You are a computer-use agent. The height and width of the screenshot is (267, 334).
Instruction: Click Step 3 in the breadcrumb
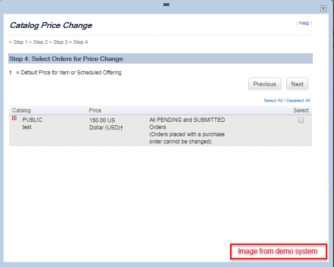point(60,42)
